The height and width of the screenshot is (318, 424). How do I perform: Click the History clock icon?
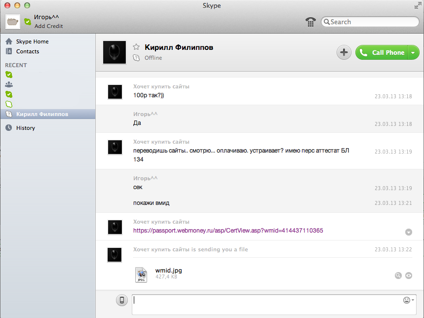coord(9,127)
